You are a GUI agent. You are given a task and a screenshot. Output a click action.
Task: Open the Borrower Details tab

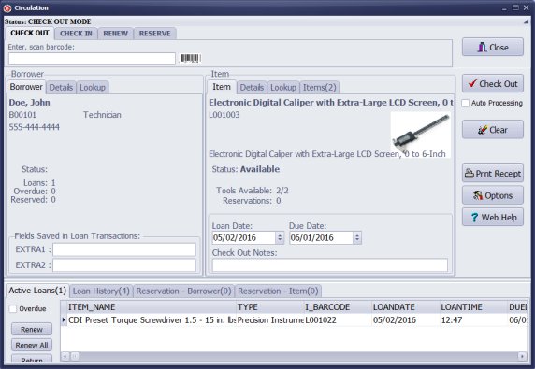pyautogui.click(x=61, y=88)
